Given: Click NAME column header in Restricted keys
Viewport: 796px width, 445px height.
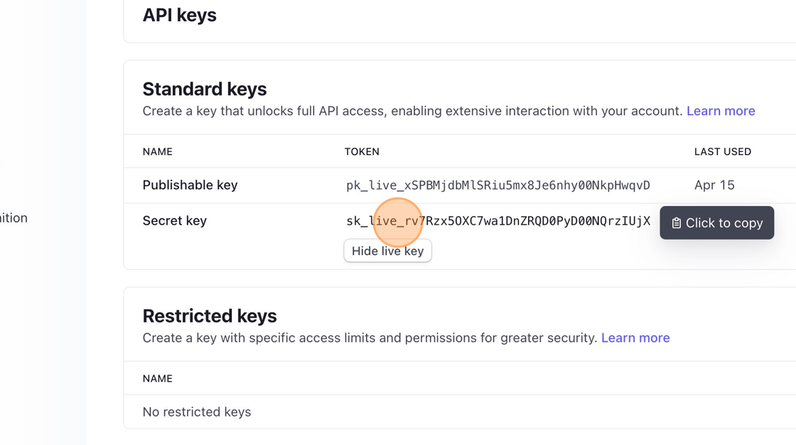Looking at the screenshot, I should (157, 378).
